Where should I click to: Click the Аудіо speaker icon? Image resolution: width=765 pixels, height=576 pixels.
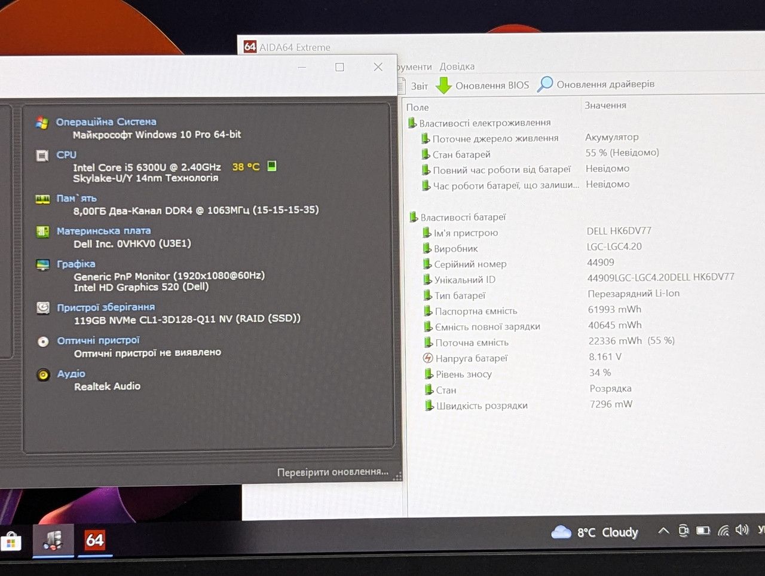(43, 375)
